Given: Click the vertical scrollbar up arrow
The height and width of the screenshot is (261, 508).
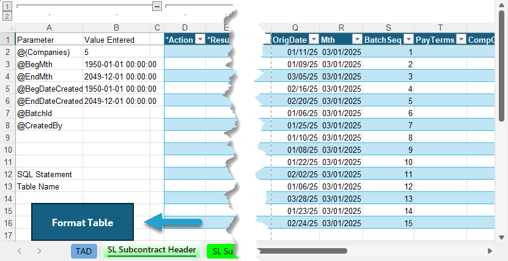Looking at the screenshot, I should (501, 6).
